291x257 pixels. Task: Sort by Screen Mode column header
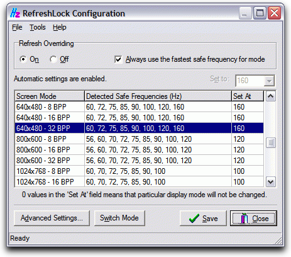[x=50, y=96]
